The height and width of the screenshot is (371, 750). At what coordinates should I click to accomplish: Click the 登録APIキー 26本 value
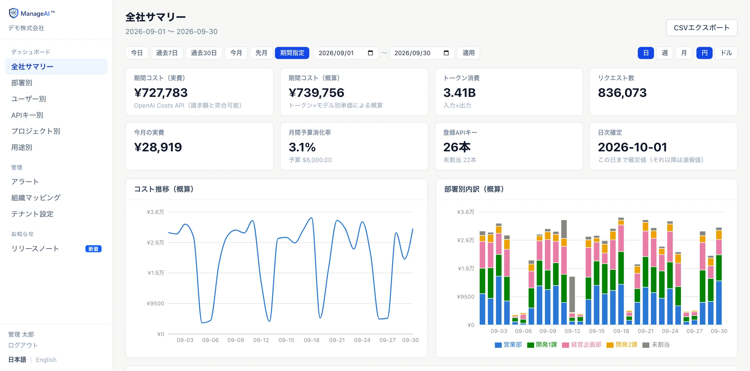(x=457, y=147)
